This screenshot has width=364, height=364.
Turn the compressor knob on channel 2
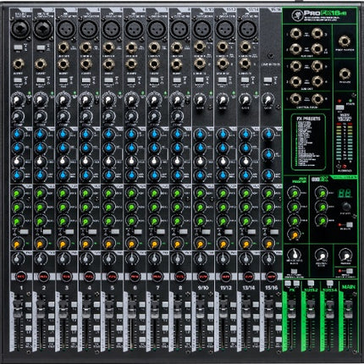pyautogui.click(x=41, y=116)
